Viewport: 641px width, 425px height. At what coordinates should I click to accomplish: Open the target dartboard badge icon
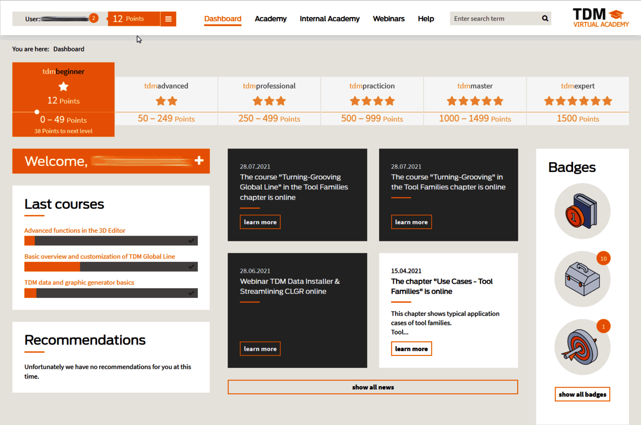tap(582, 347)
